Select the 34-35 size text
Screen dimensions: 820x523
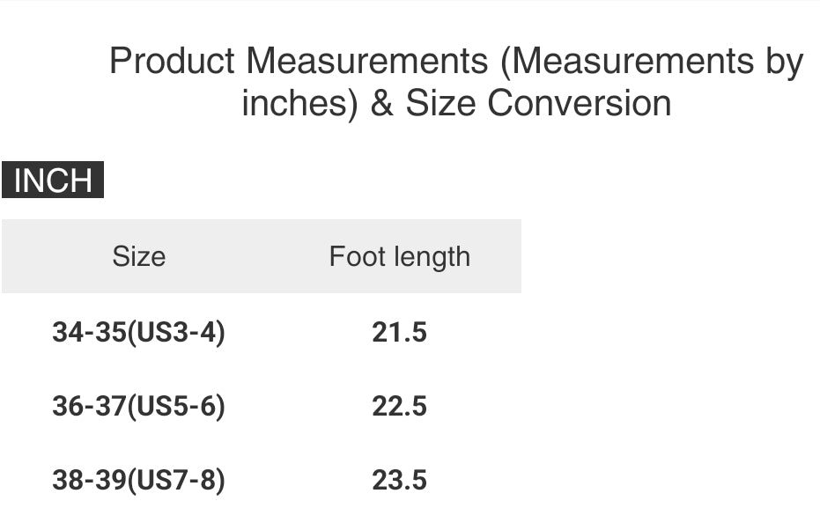pyautogui.click(x=89, y=333)
